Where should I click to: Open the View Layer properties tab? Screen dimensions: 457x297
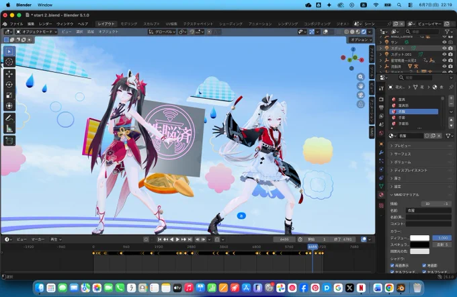(381, 116)
